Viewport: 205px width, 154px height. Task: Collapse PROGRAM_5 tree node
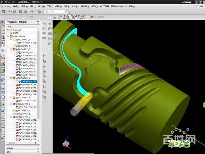pos(11,97)
